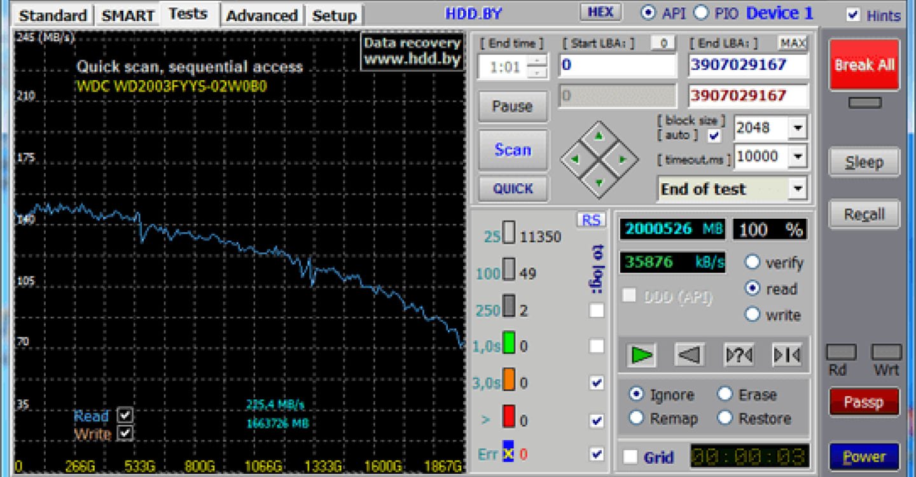Adjust the End time spinner arrows
This screenshot has width=916, height=477.
coord(538,67)
